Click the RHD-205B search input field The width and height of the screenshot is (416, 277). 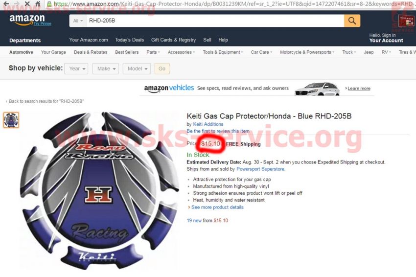[215, 21]
